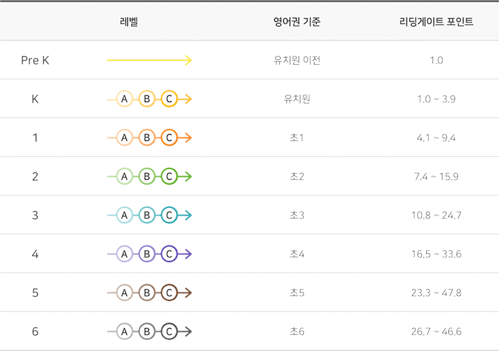The width and height of the screenshot is (499, 351).
Task: Click gray circle A in level 6
Action: point(125,332)
